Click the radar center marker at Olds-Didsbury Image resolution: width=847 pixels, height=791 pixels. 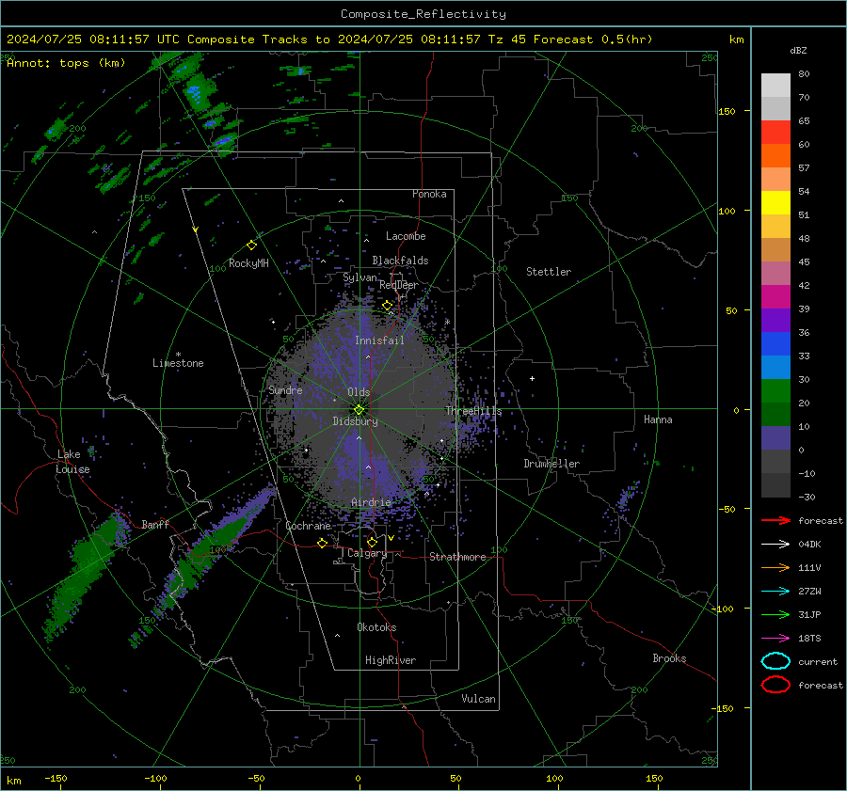[x=359, y=410]
